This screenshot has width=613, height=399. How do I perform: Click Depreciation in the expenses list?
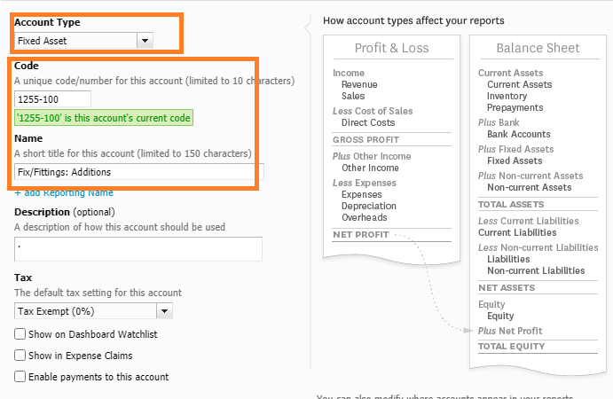coord(369,206)
